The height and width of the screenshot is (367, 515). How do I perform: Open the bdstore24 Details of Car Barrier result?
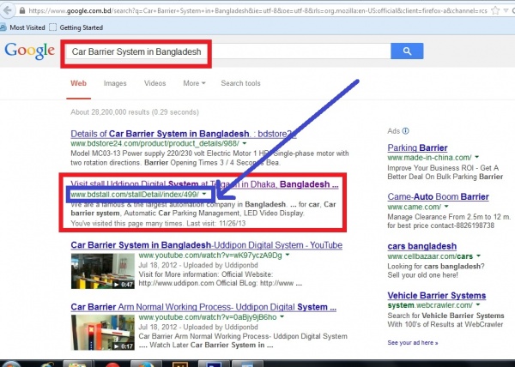coord(184,134)
